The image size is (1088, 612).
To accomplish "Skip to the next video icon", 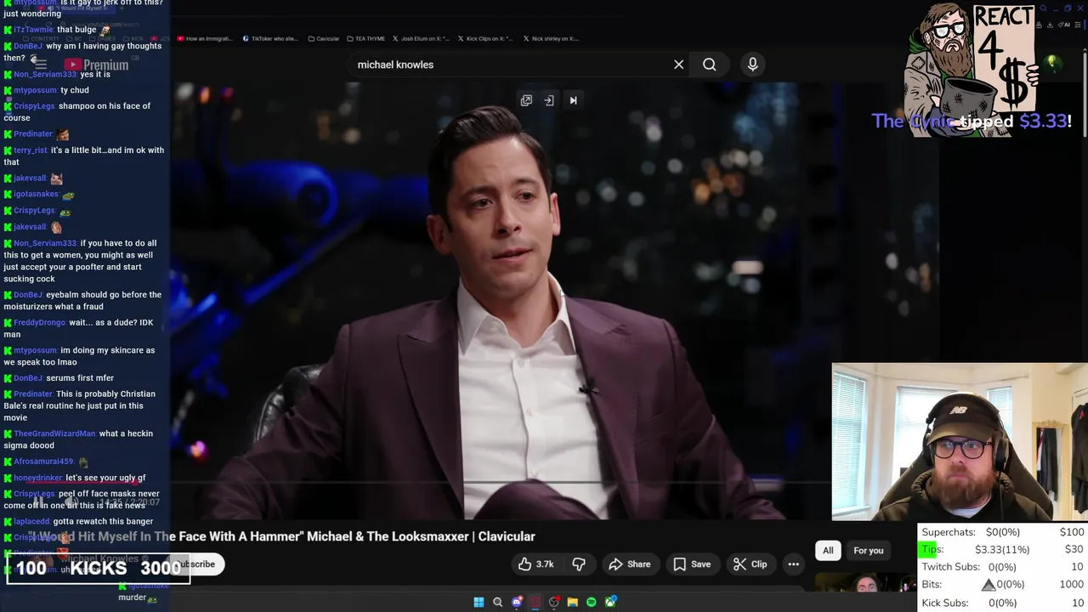I will coord(573,100).
